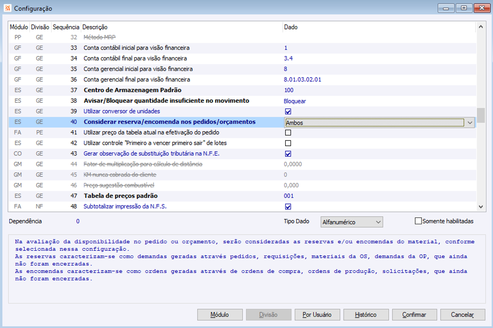Click the Módulo button
Image resolution: width=493 pixels, height=328 pixels.
220,314
